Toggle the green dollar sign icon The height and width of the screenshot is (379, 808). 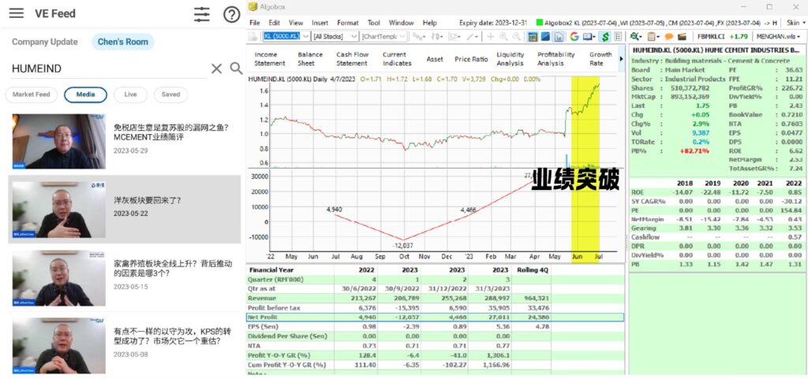click(605, 36)
